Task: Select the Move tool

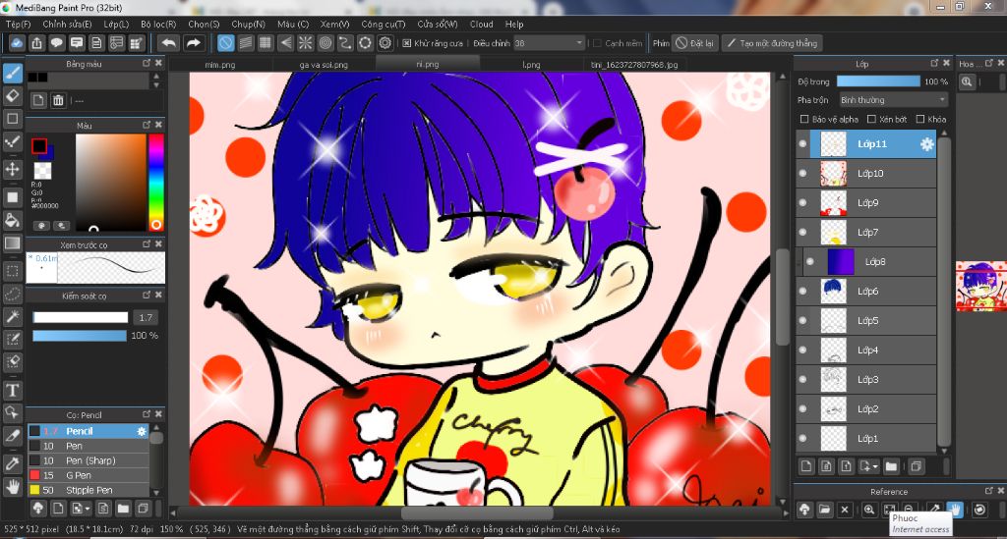Action: point(12,169)
